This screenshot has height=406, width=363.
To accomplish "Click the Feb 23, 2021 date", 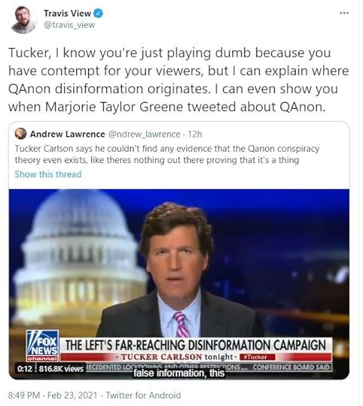I will 72,395.
